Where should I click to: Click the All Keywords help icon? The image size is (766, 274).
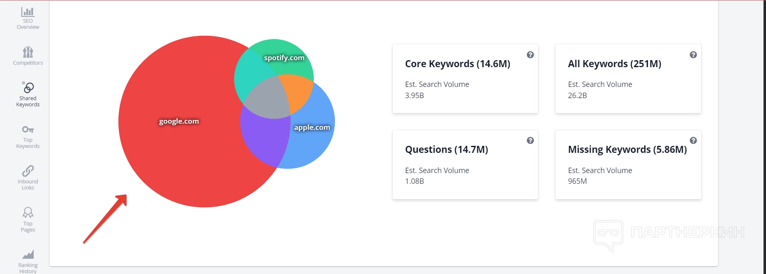click(693, 55)
